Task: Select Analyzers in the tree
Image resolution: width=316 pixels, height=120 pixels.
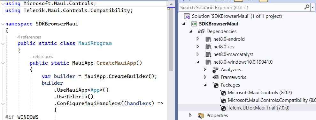Action: 231,70
